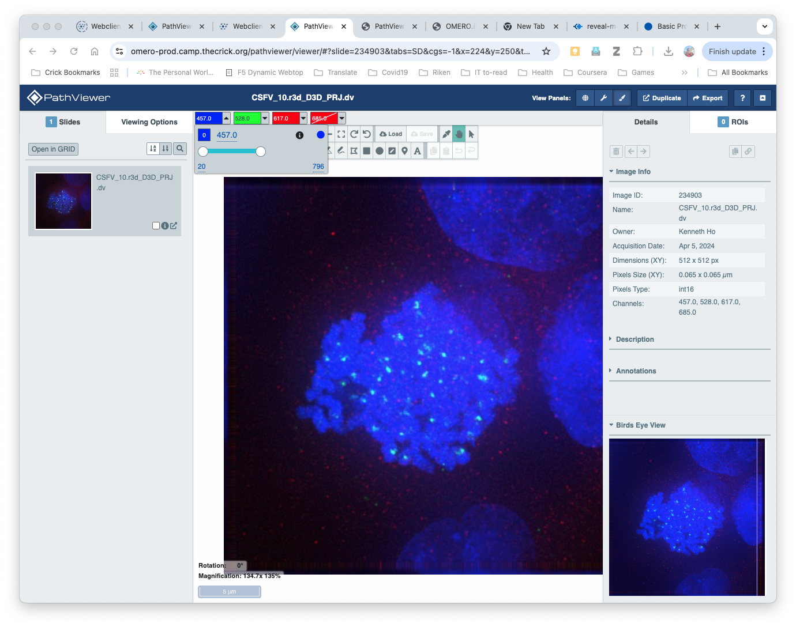
Task: Toggle the green 528.0 channel button
Action: pyautogui.click(x=247, y=118)
